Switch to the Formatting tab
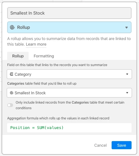 [44, 56]
